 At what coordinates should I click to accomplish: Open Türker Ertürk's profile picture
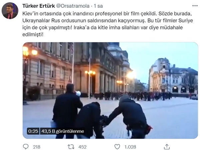10,11
